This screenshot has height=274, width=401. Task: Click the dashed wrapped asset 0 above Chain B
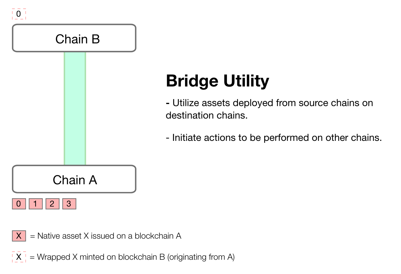click(x=19, y=14)
